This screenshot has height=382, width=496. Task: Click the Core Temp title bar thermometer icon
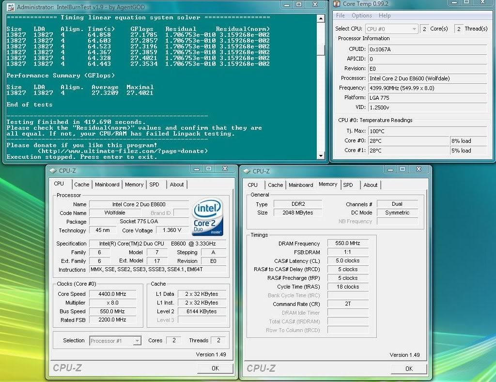[x=337, y=4]
